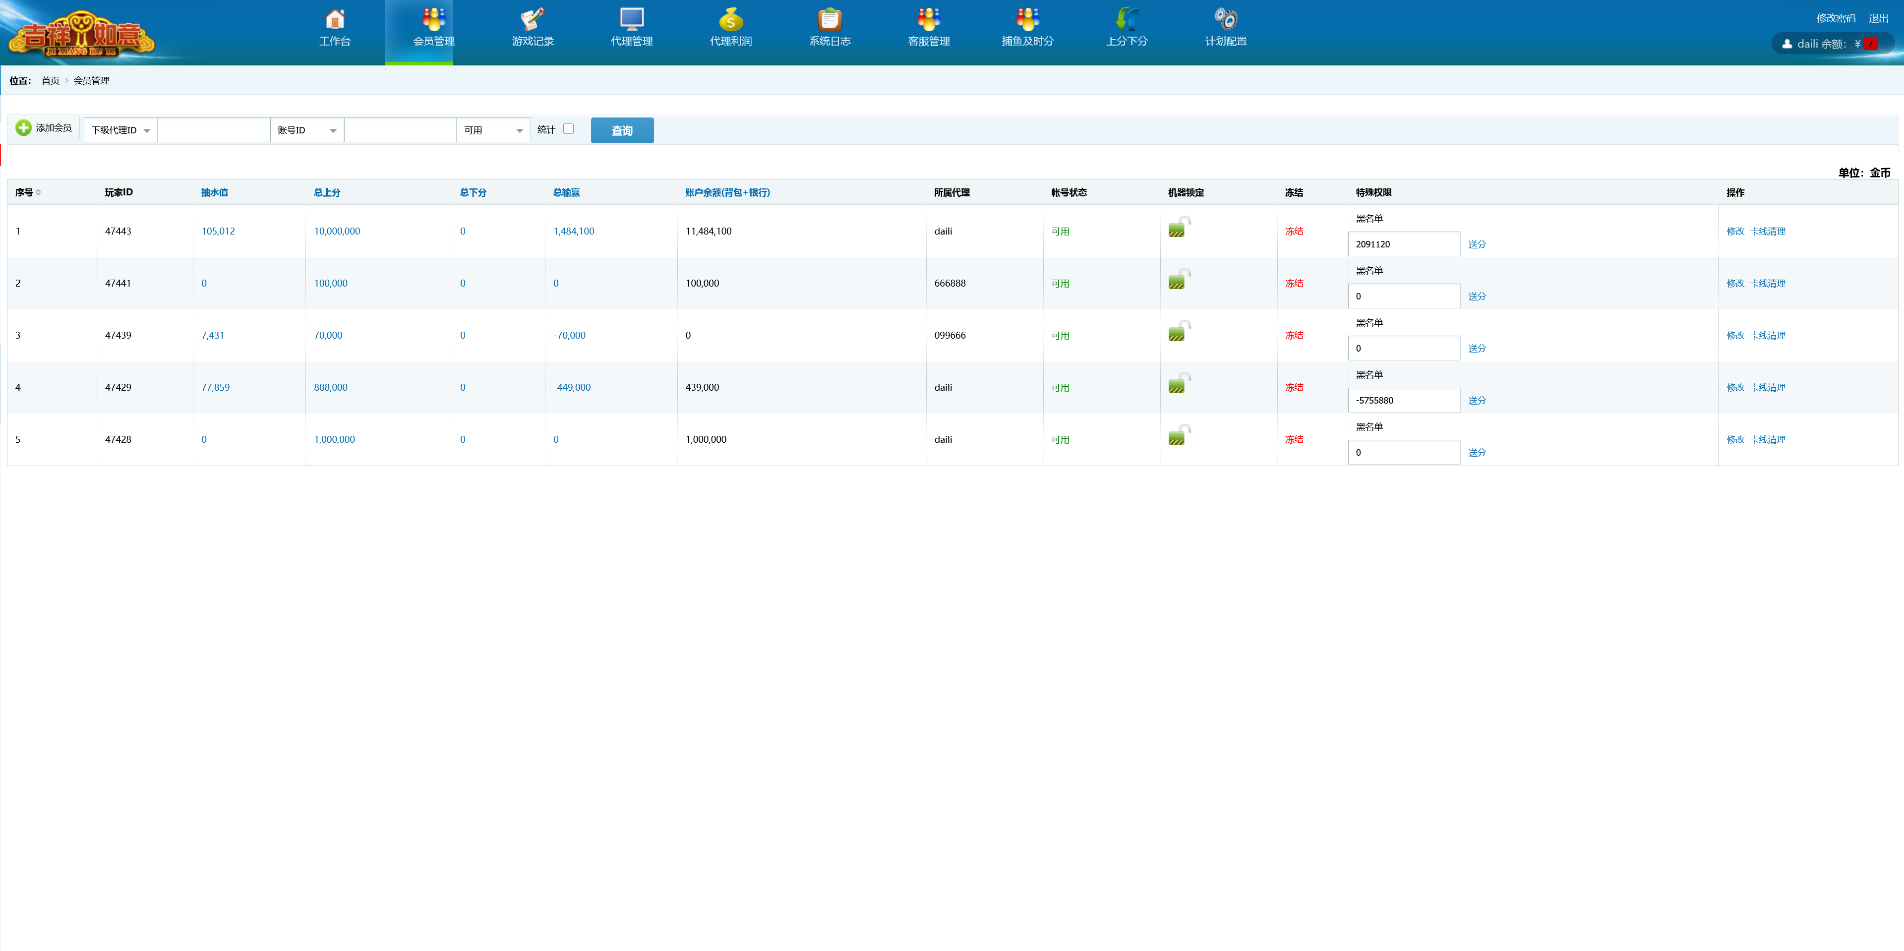Click the 添加会员 green plus icon

pos(24,128)
